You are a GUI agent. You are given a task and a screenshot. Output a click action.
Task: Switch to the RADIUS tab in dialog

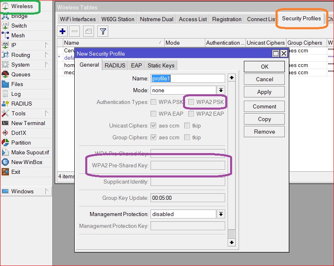tap(115, 65)
